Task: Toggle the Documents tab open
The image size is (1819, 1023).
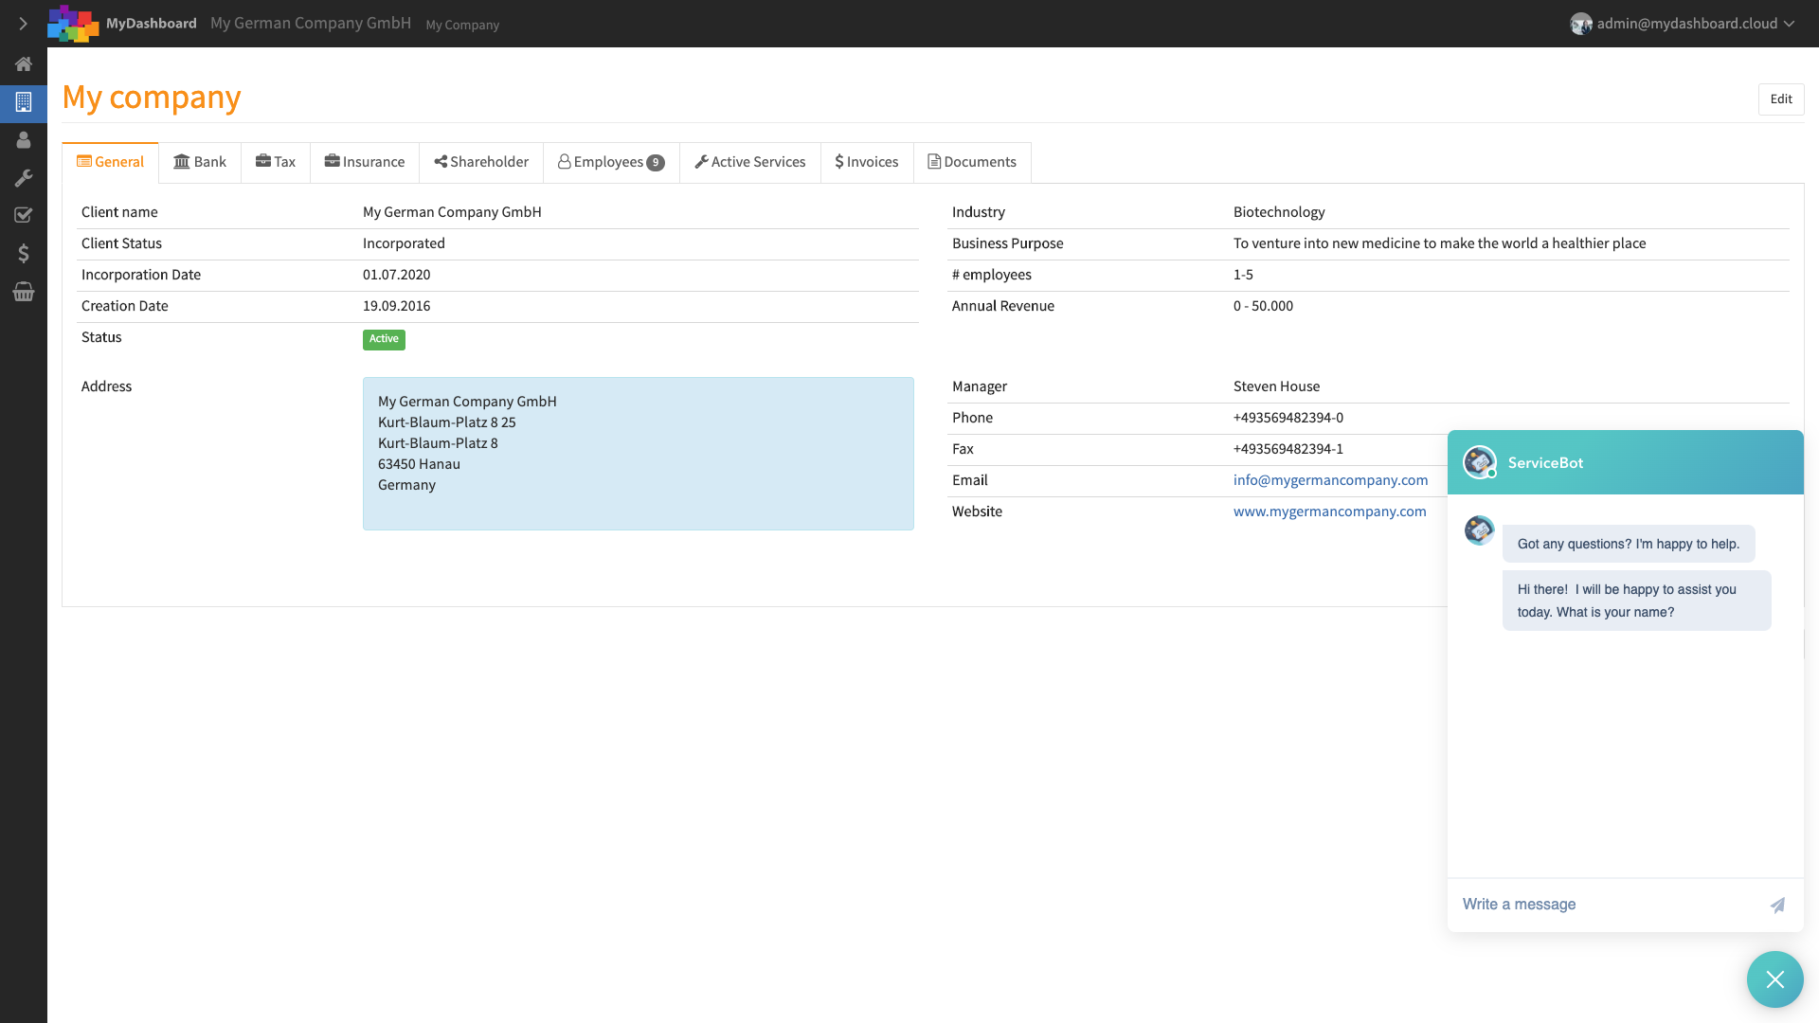Action: pyautogui.click(x=972, y=161)
